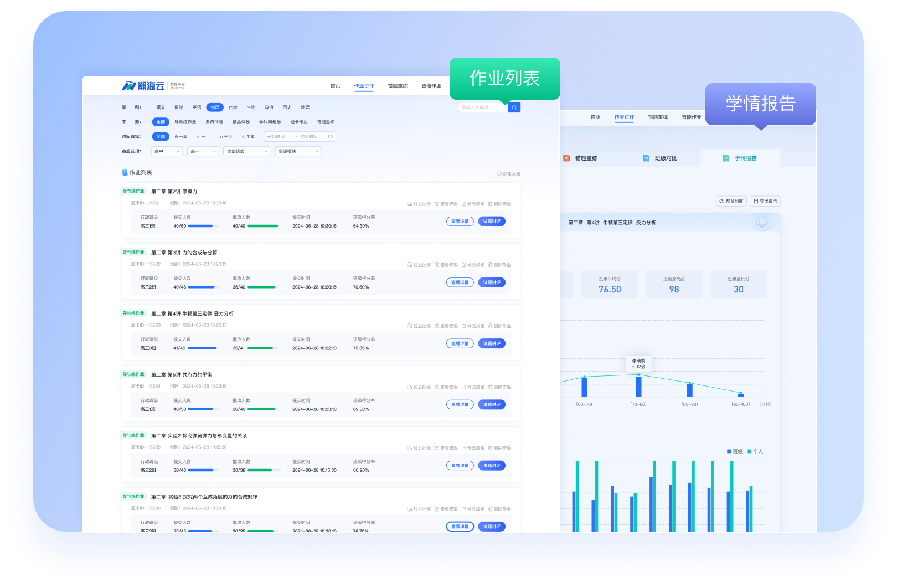The height and width of the screenshot is (587, 897).
Task: Open 智能作业 in the homework list window
Action: (x=431, y=86)
